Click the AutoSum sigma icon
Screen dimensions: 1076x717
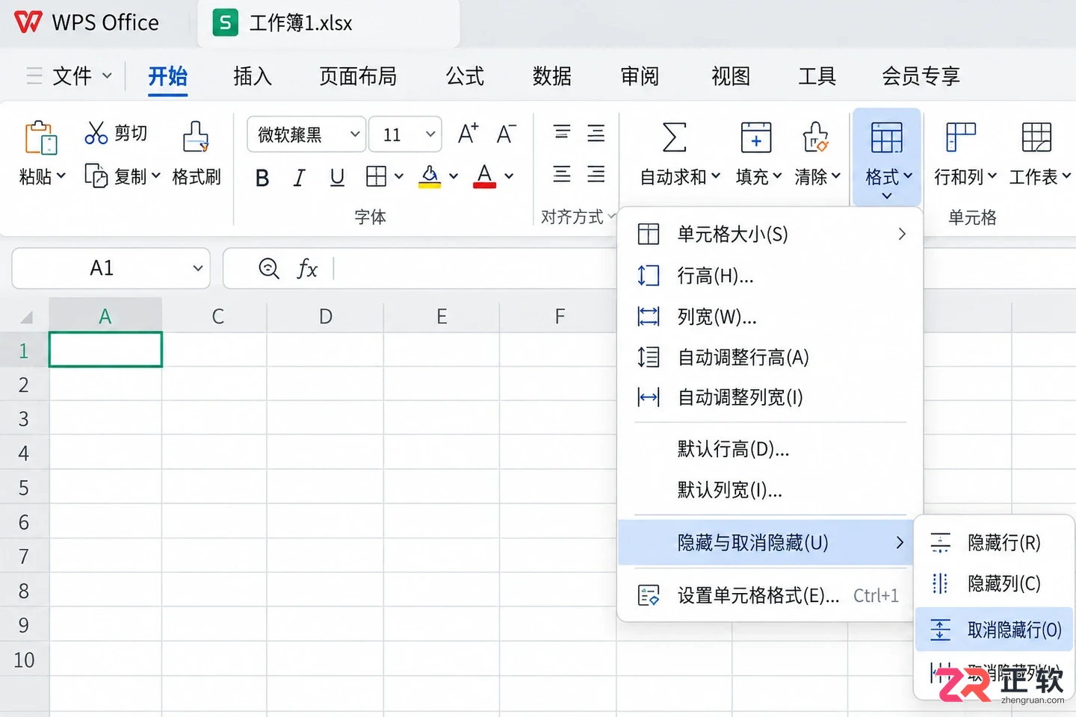point(674,138)
